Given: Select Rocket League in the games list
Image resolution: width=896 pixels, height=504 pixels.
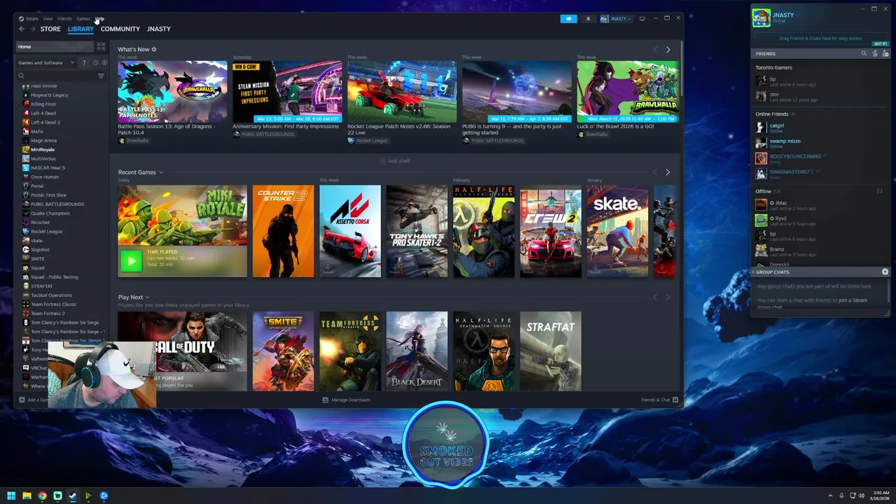Looking at the screenshot, I should coord(47,231).
